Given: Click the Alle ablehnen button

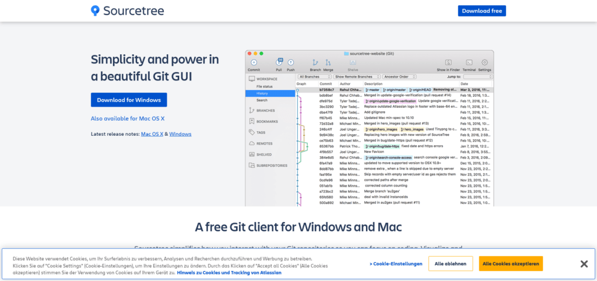Looking at the screenshot, I should coord(451,264).
